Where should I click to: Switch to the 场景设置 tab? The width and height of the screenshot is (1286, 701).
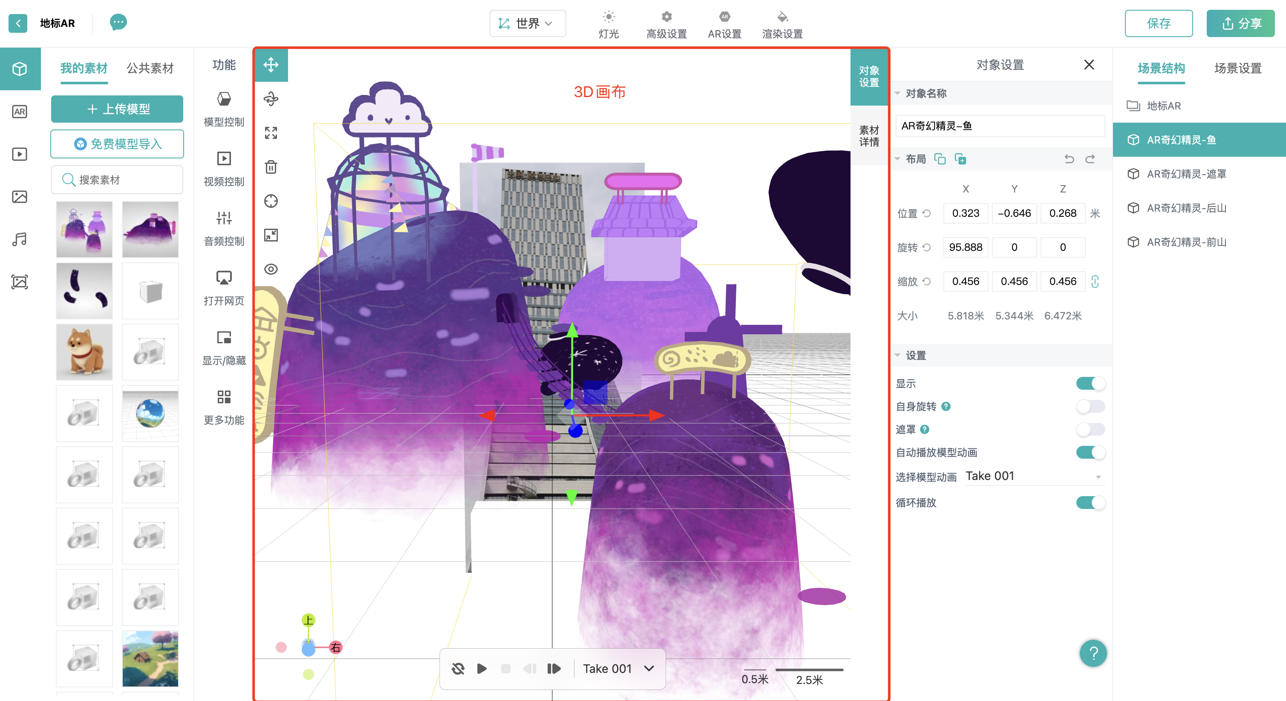pos(1237,68)
